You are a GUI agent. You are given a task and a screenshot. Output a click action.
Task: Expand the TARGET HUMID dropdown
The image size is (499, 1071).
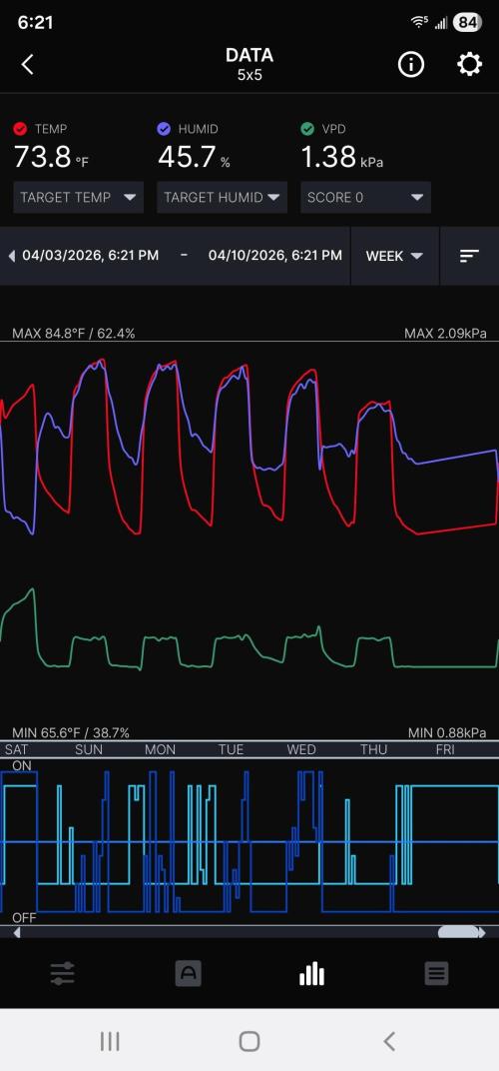click(x=222, y=198)
